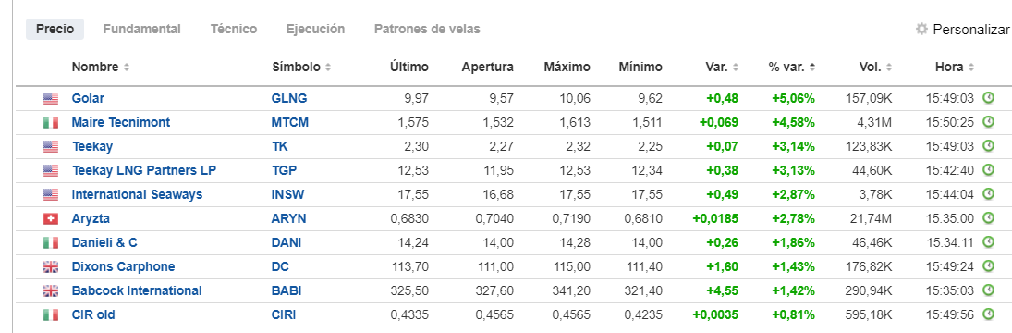The image size is (1012, 333).
Task: Open the Golar stock link
Action: pyautogui.click(x=88, y=98)
